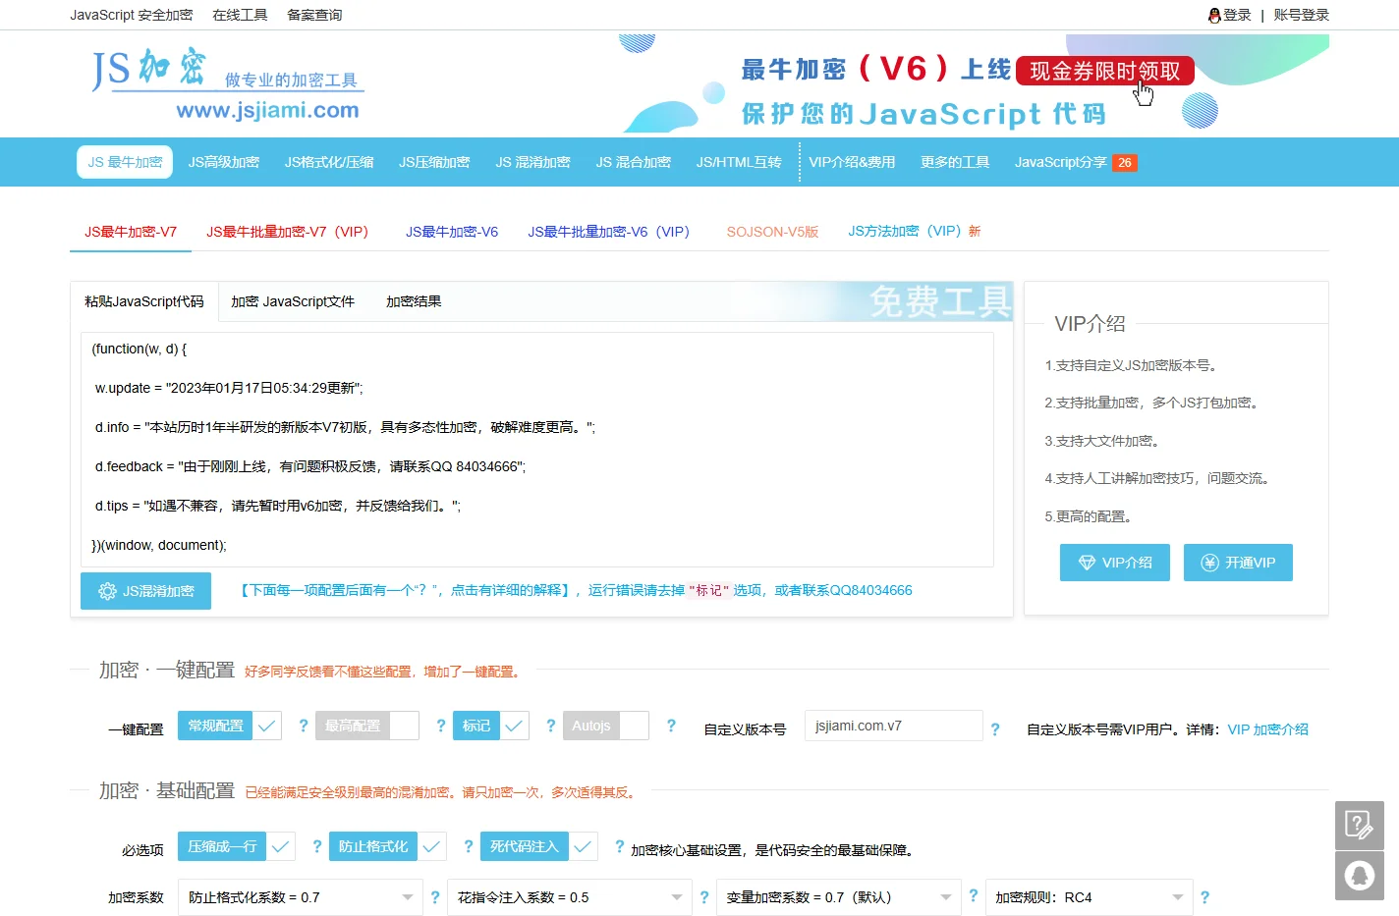Select the JS压缩加密 nav item

(x=434, y=162)
